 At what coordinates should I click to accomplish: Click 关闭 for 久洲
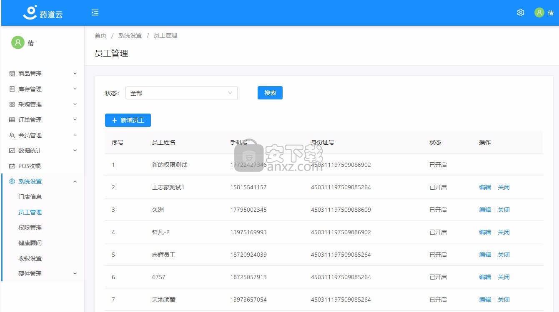(x=504, y=210)
